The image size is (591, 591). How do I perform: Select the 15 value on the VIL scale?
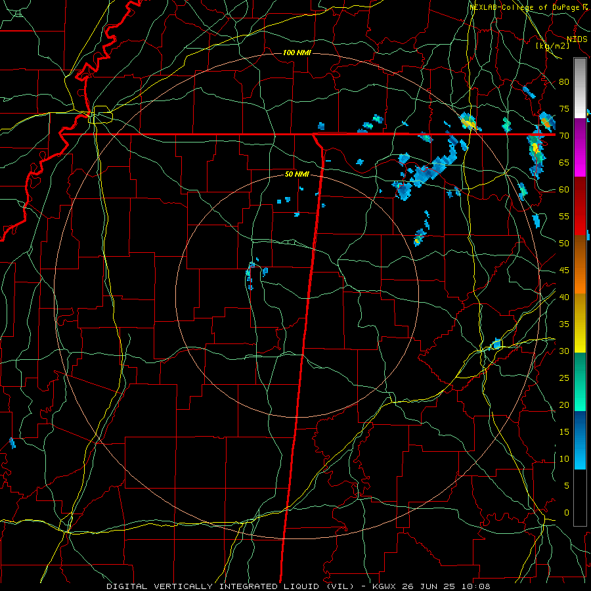point(564,431)
